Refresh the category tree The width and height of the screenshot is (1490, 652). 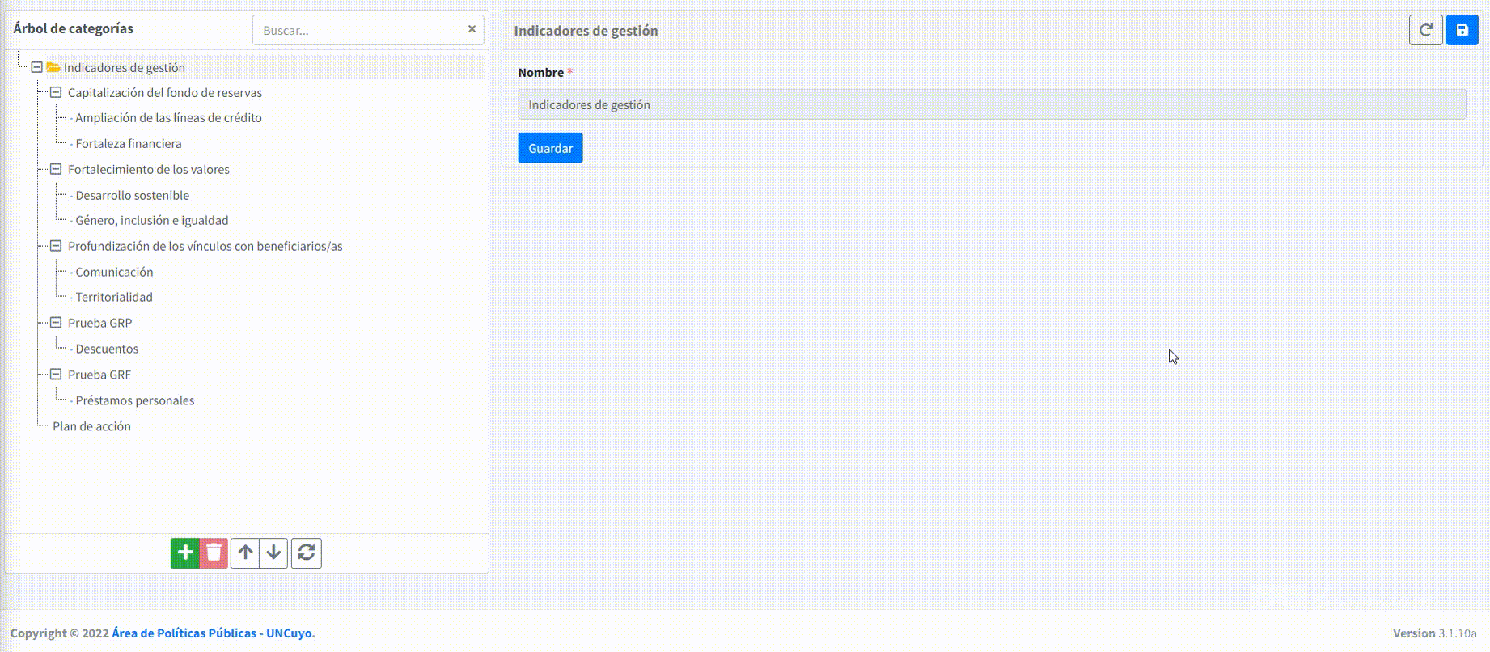point(306,553)
